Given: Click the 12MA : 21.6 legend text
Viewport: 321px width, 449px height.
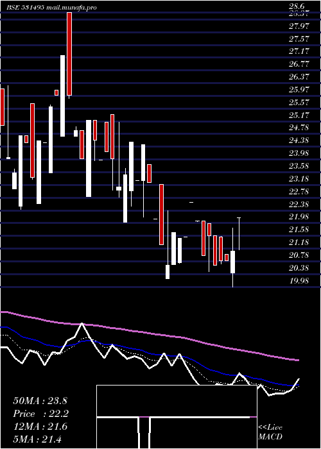Looking at the screenshot, I should 40,427.
